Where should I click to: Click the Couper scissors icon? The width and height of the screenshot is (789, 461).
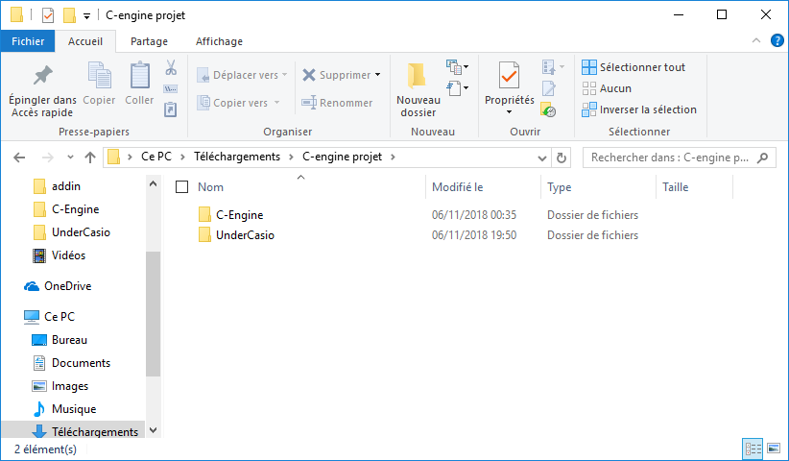point(171,67)
